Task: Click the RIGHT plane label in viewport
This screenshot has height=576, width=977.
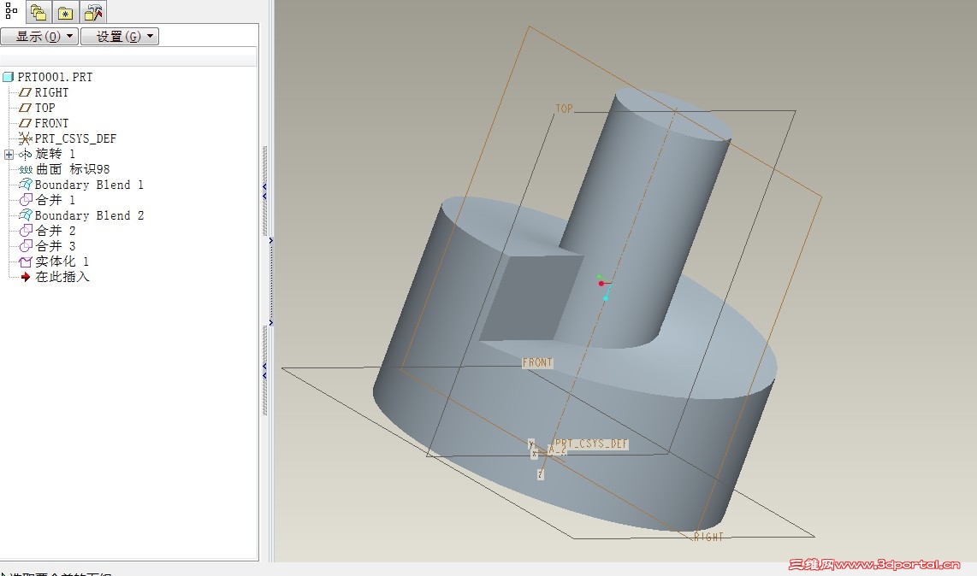Action: pos(708,537)
